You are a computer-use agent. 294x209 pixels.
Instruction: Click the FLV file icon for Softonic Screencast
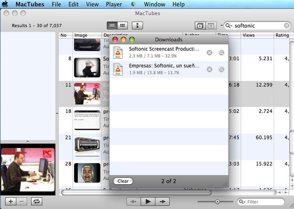tap(118, 52)
